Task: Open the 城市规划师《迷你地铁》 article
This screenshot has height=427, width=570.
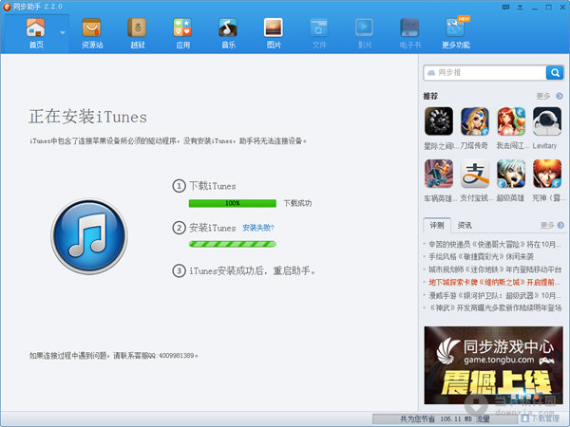Action: click(x=495, y=269)
